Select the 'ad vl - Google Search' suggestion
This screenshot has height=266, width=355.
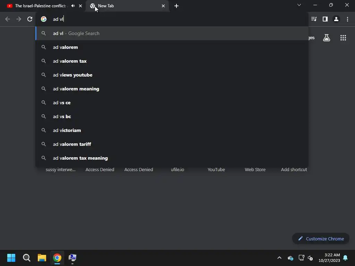pos(172,33)
